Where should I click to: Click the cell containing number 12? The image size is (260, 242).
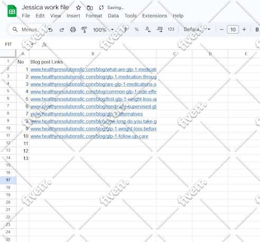point(23,151)
